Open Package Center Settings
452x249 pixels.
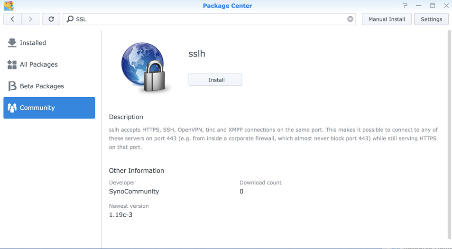click(431, 19)
